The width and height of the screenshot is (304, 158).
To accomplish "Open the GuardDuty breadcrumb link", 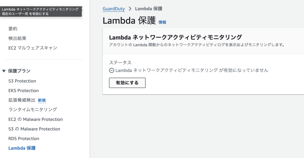I will click(x=114, y=9).
